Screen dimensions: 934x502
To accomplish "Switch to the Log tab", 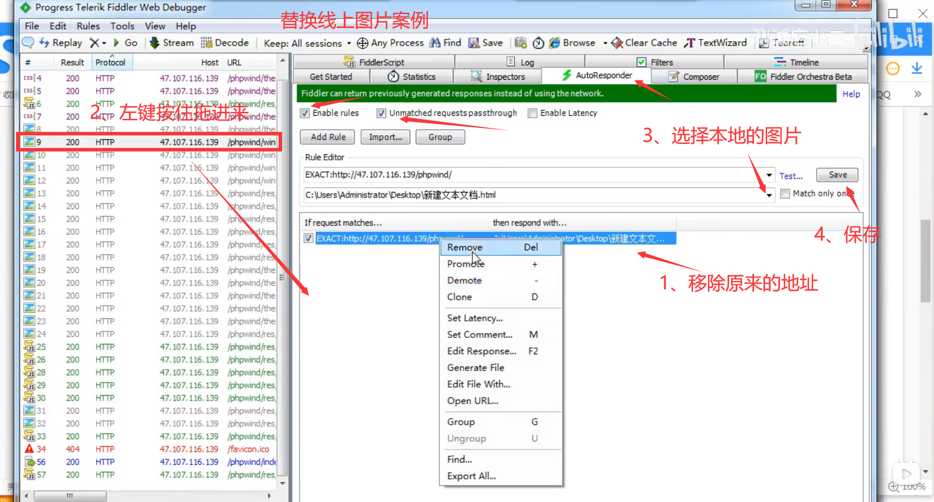I will tap(521, 62).
